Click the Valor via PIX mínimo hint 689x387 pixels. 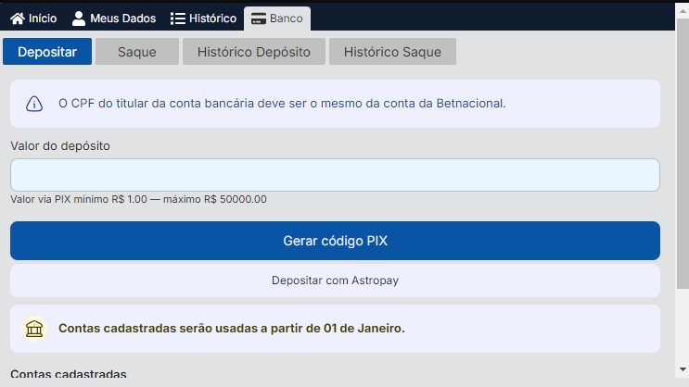138,199
